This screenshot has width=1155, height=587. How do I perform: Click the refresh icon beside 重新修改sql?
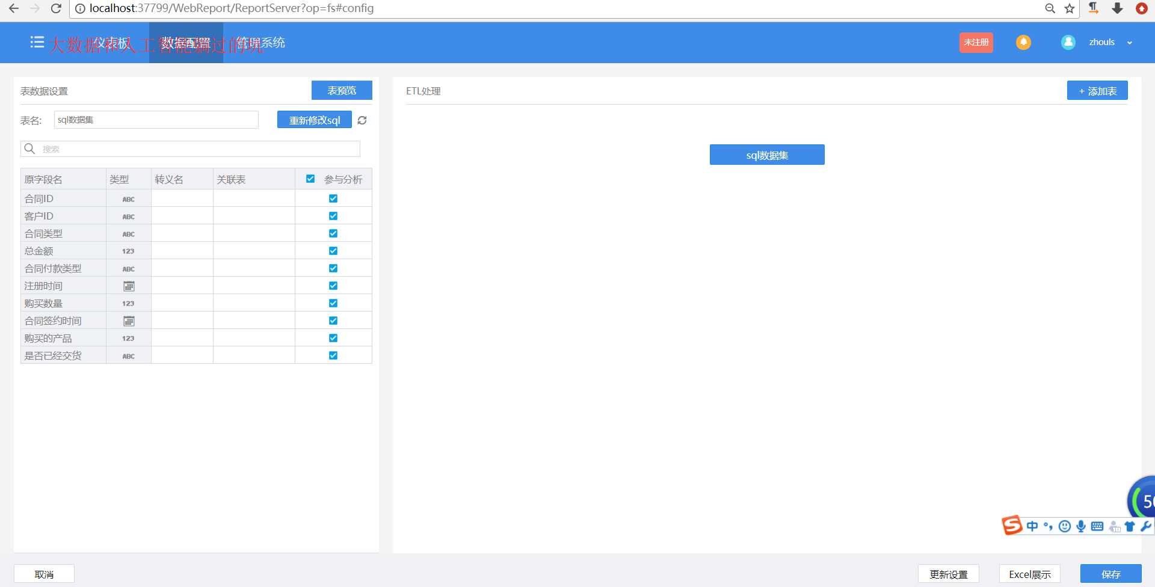(x=362, y=120)
